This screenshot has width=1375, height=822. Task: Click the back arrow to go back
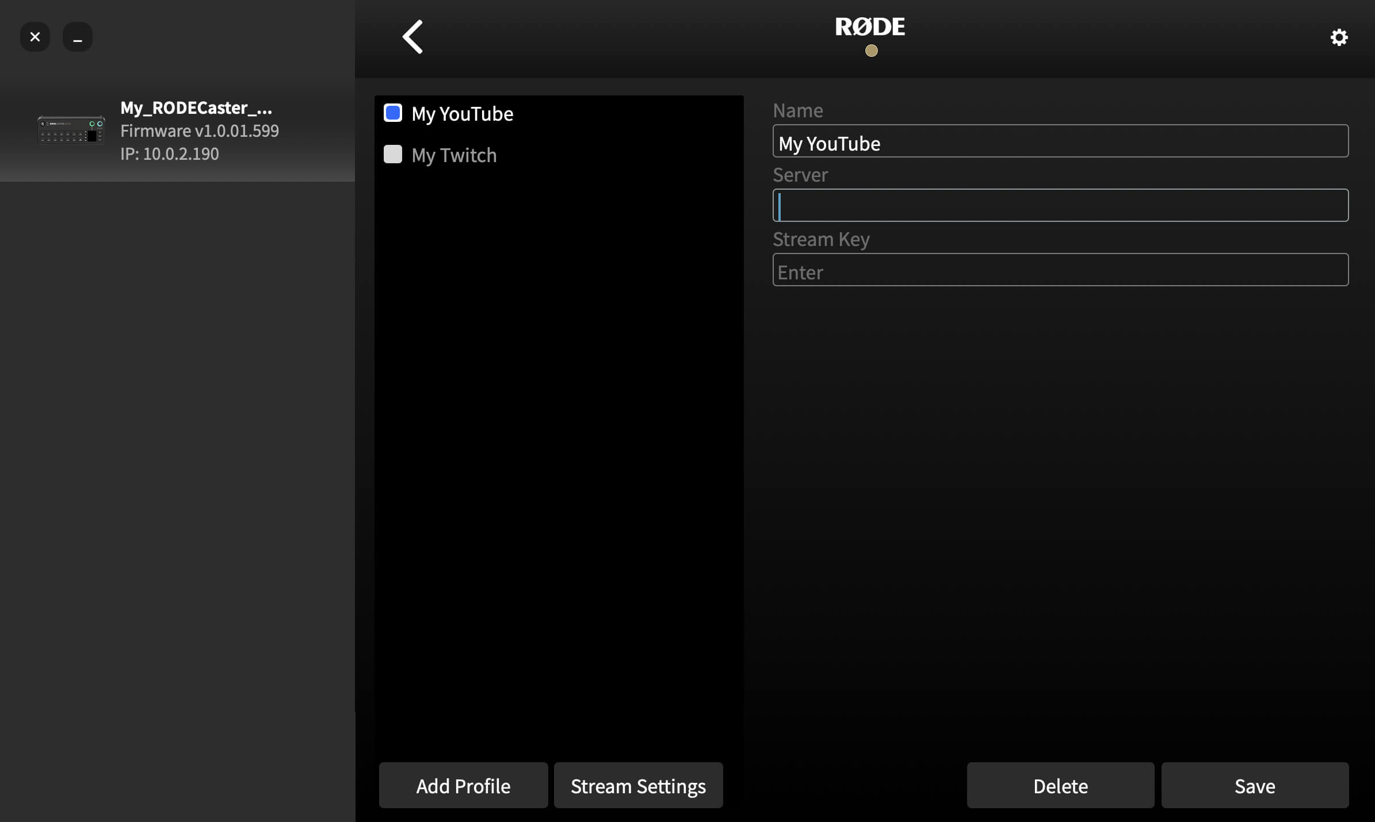click(413, 36)
